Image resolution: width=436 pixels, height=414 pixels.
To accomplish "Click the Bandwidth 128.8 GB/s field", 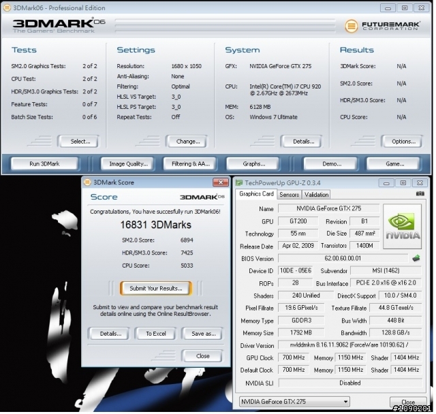I will [395, 332].
